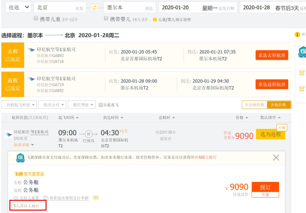Click the 飞猪官方直营店 label
Screen dimensions: 306x213
point(29,174)
